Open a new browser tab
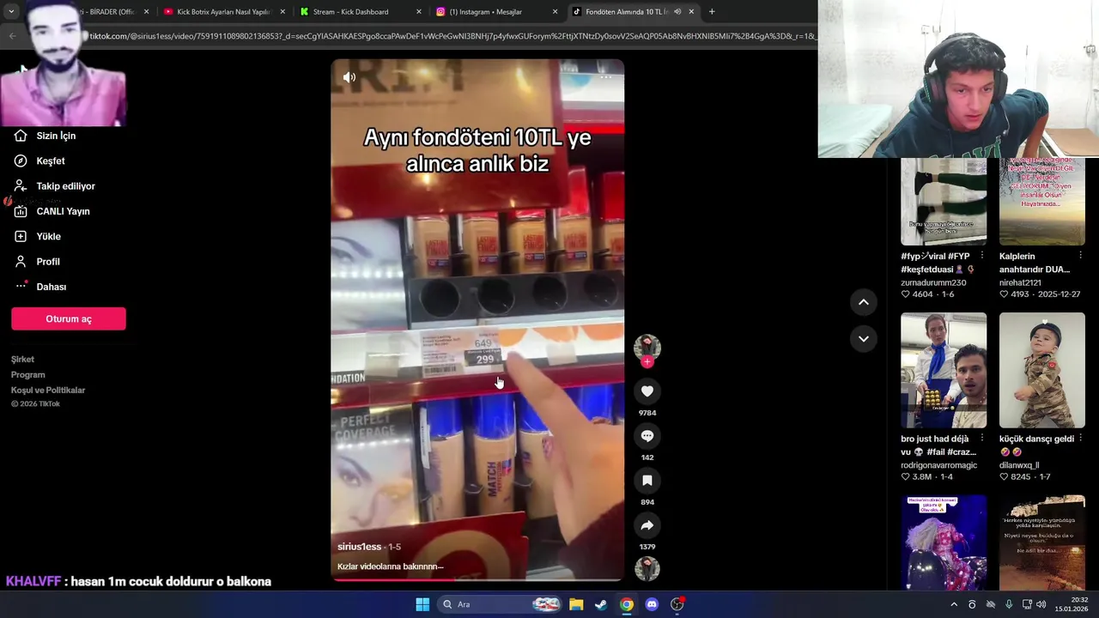Image resolution: width=1099 pixels, height=618 pixels. (712, 12)
